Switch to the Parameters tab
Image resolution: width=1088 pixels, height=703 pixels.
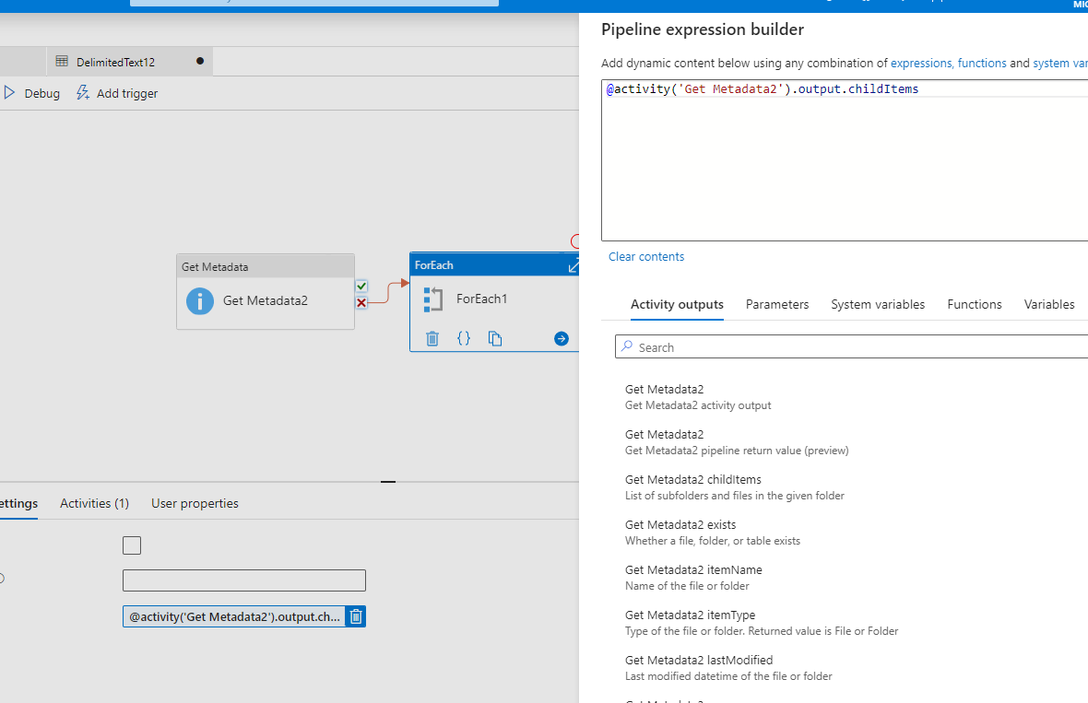[x=777, y=304]
